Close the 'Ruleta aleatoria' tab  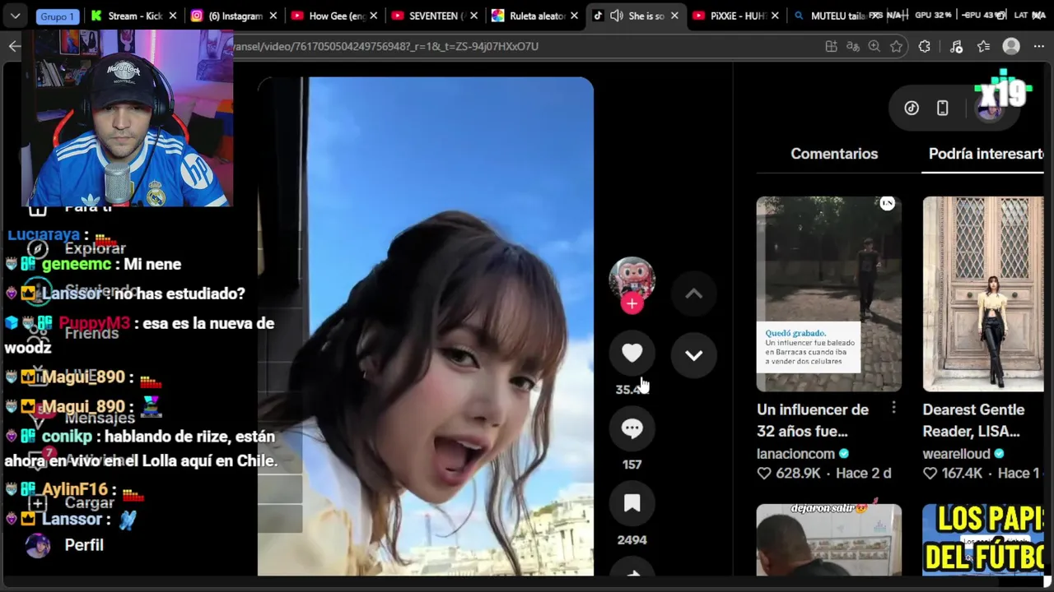[x=574, y=16]
